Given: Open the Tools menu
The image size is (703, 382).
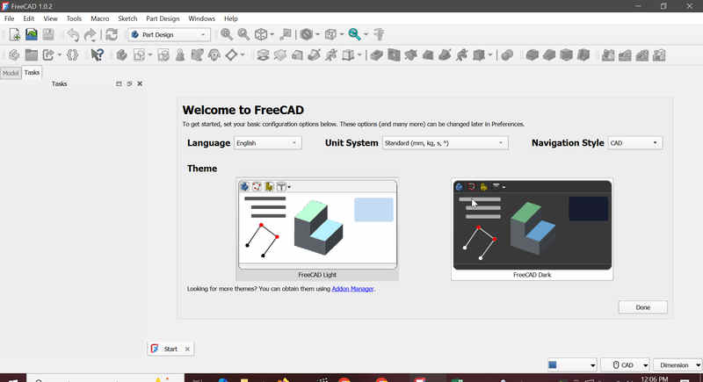Looking at the screenshot, I should click(74, 18).
